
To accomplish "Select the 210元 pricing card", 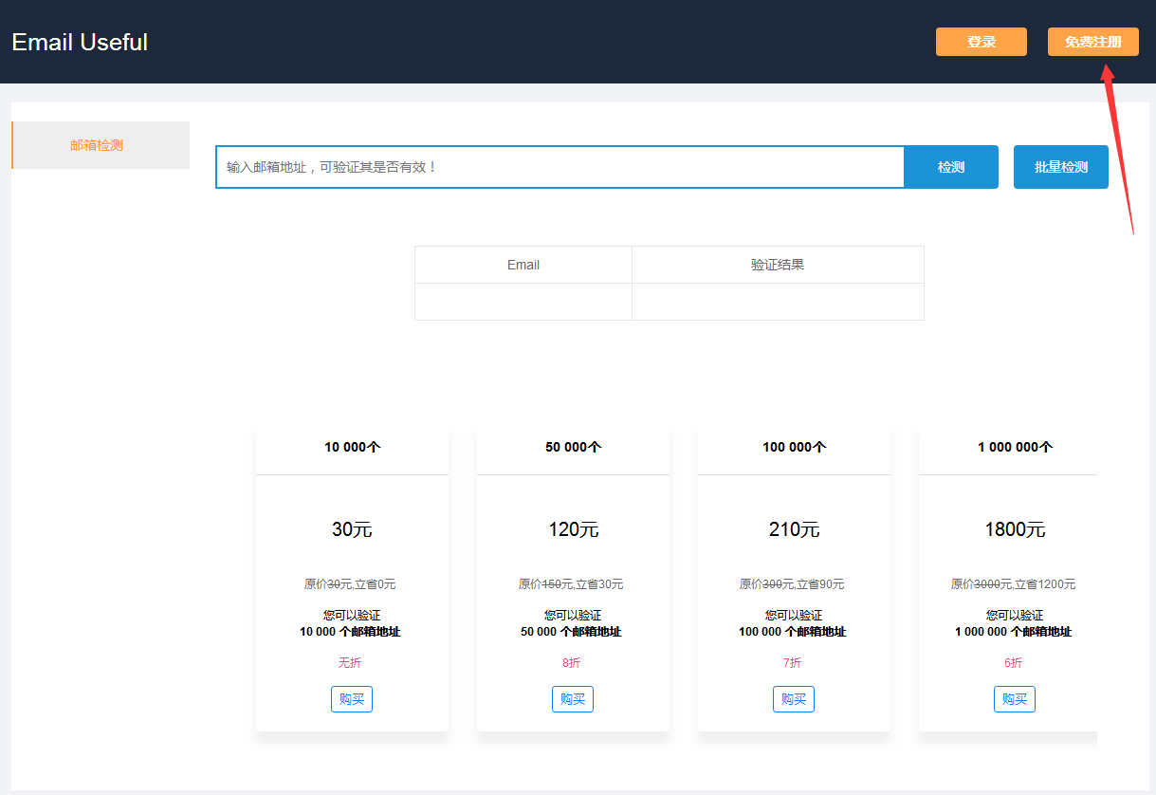I will 793,529.
